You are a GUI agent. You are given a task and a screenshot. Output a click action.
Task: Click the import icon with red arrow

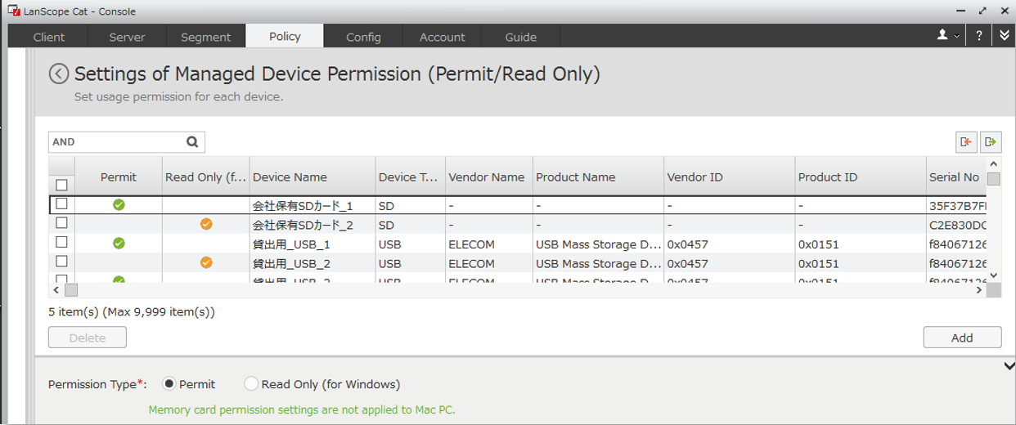(966, 142)
